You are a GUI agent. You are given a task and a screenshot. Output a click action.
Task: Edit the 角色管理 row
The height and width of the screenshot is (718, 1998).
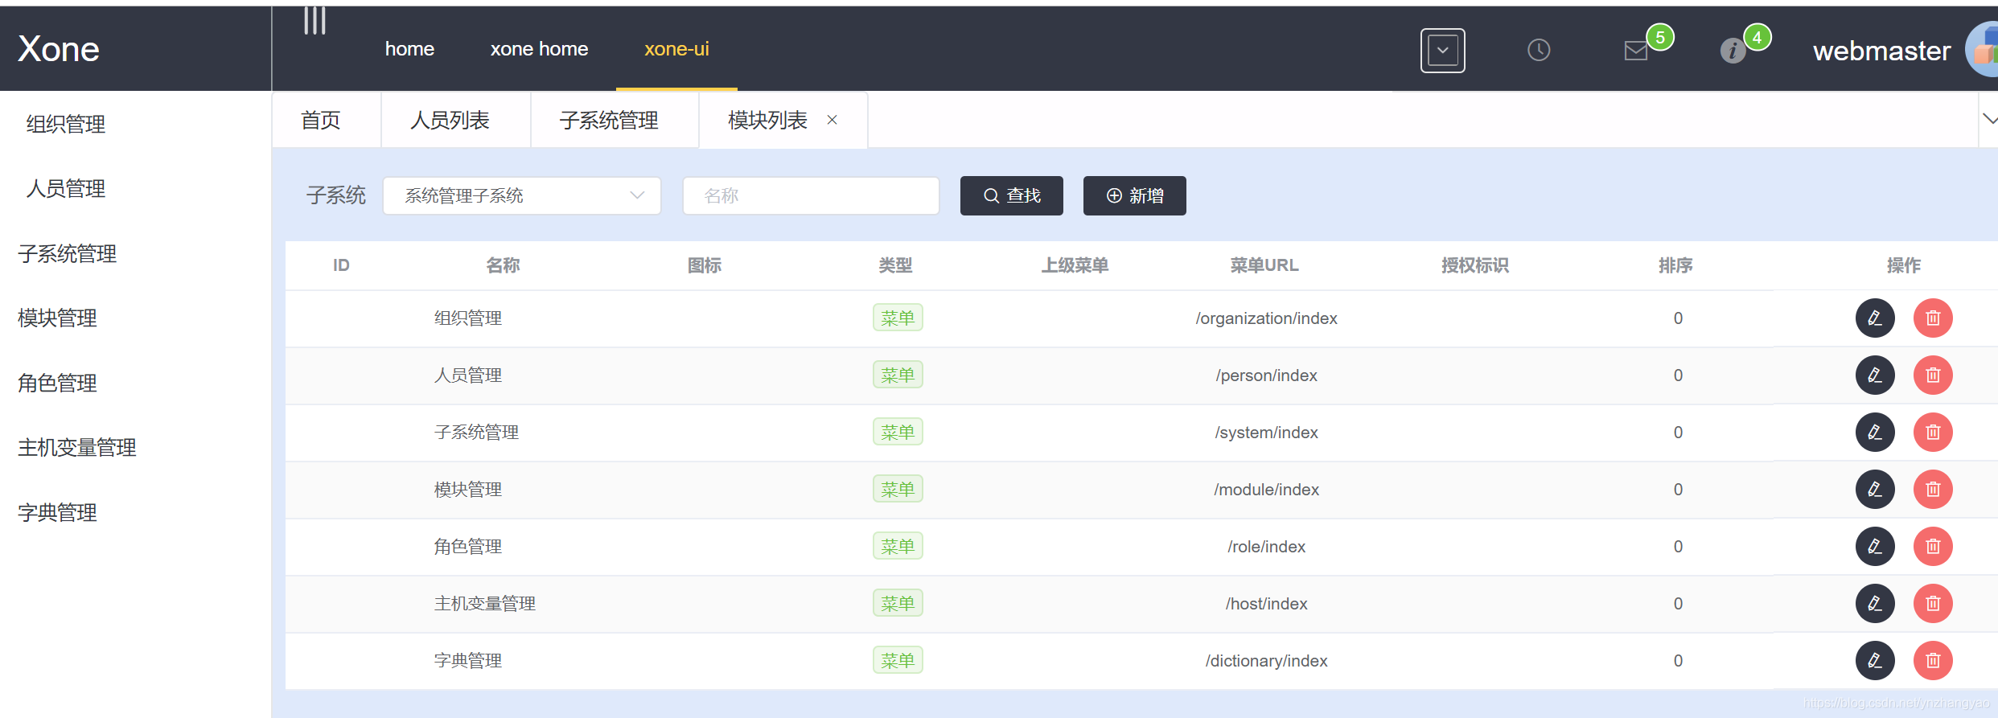click(x=1875, y=547)
